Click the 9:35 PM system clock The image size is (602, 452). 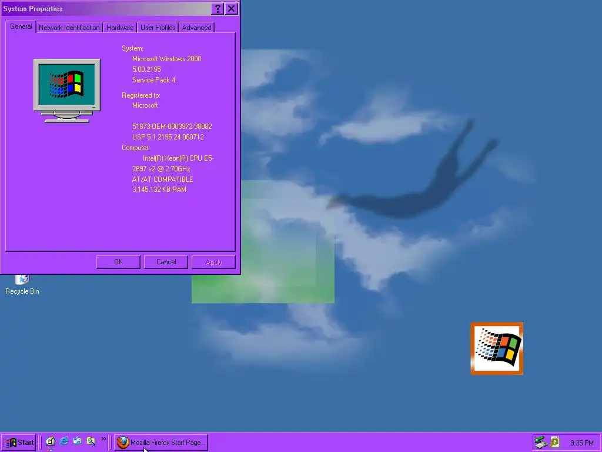(581, 443)
